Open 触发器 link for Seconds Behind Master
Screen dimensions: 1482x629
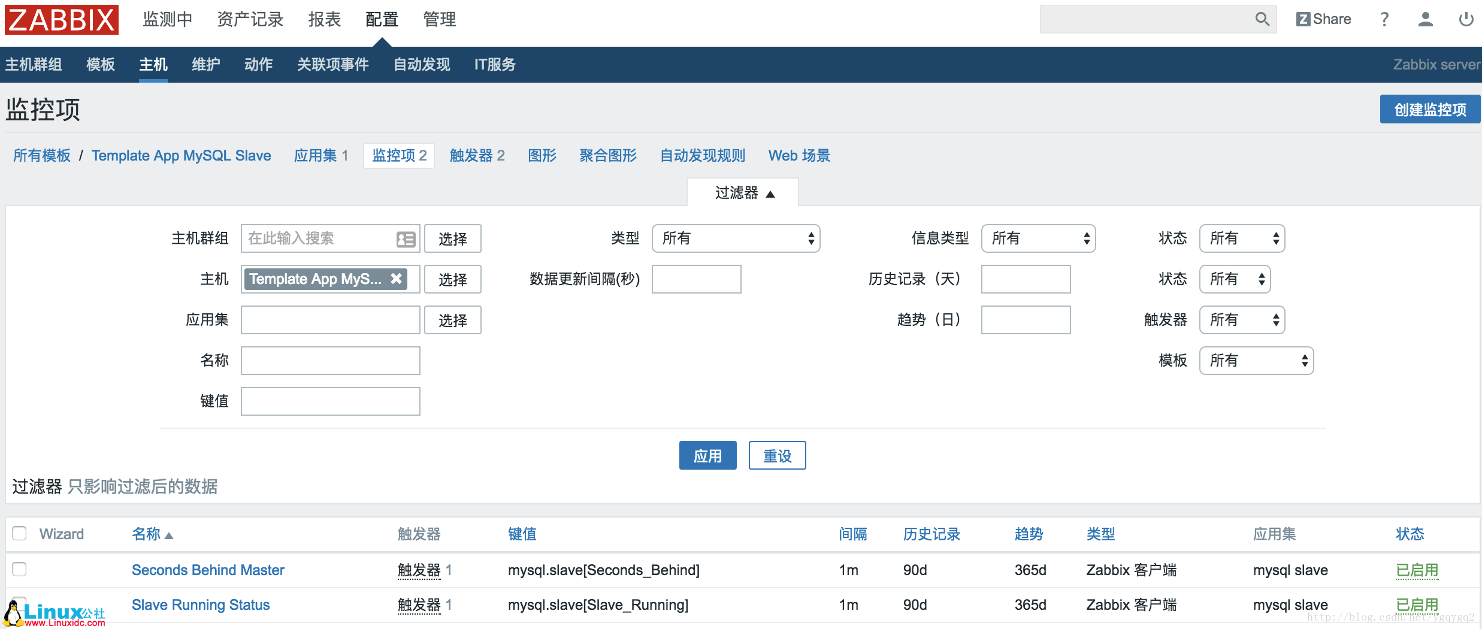click(419, 570)
